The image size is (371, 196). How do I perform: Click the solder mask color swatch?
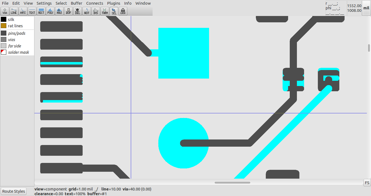pyautogui.click(x=3, y=52)
